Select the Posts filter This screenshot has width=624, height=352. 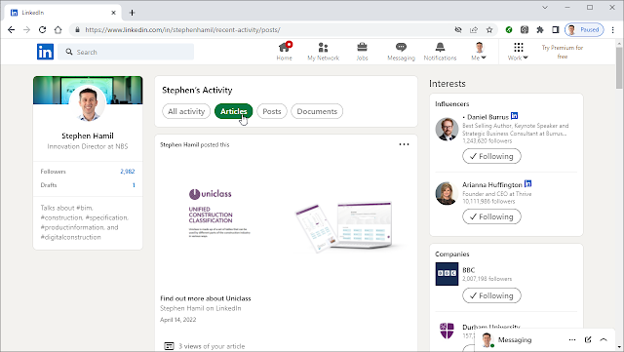click(272, 111)
